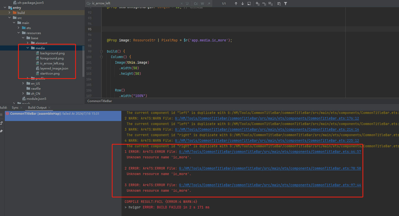
Task: Expand the zh_CN folder
Action: [x=23, y=93]
